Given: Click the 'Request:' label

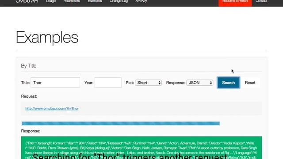Looking at the screenshot, I should 29,96.
